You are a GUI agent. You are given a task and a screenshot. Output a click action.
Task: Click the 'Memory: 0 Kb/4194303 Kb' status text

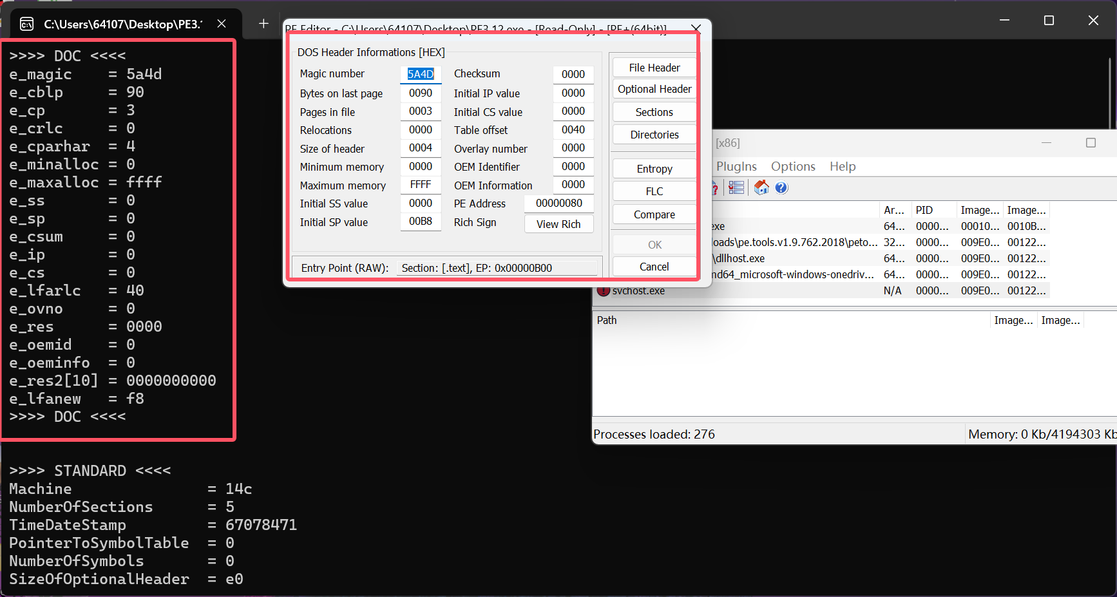pyautogui.click(x=1042, y=434)
